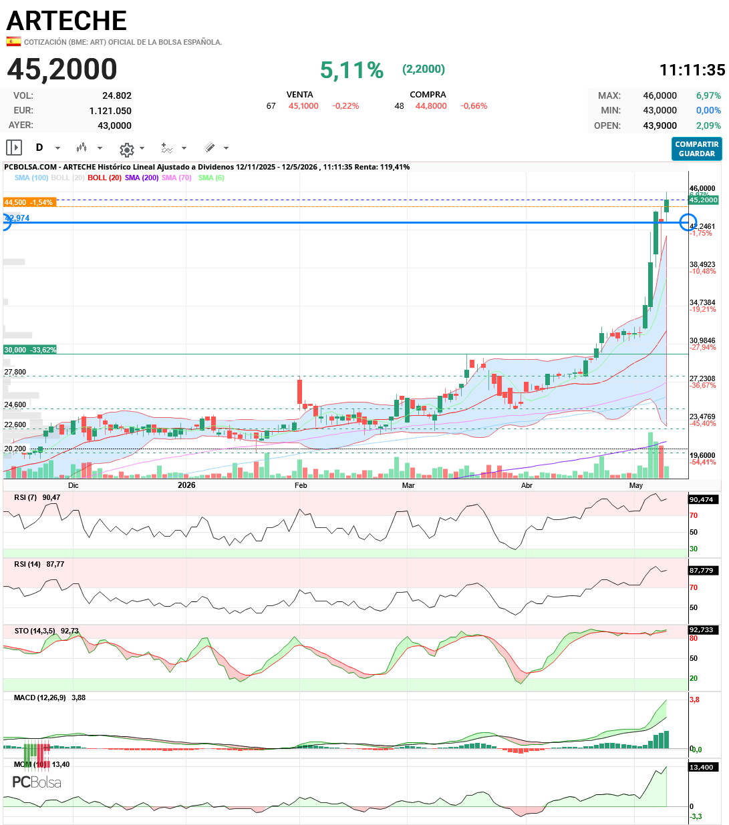Expand the D timeframe dropdown arrow
This screenshot has width=729, height=825.
click(57, 148)
